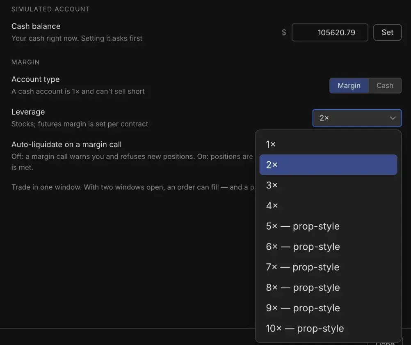Choose 4× leverage option
This screenshot has width=411, height=345.
(328, 206)
